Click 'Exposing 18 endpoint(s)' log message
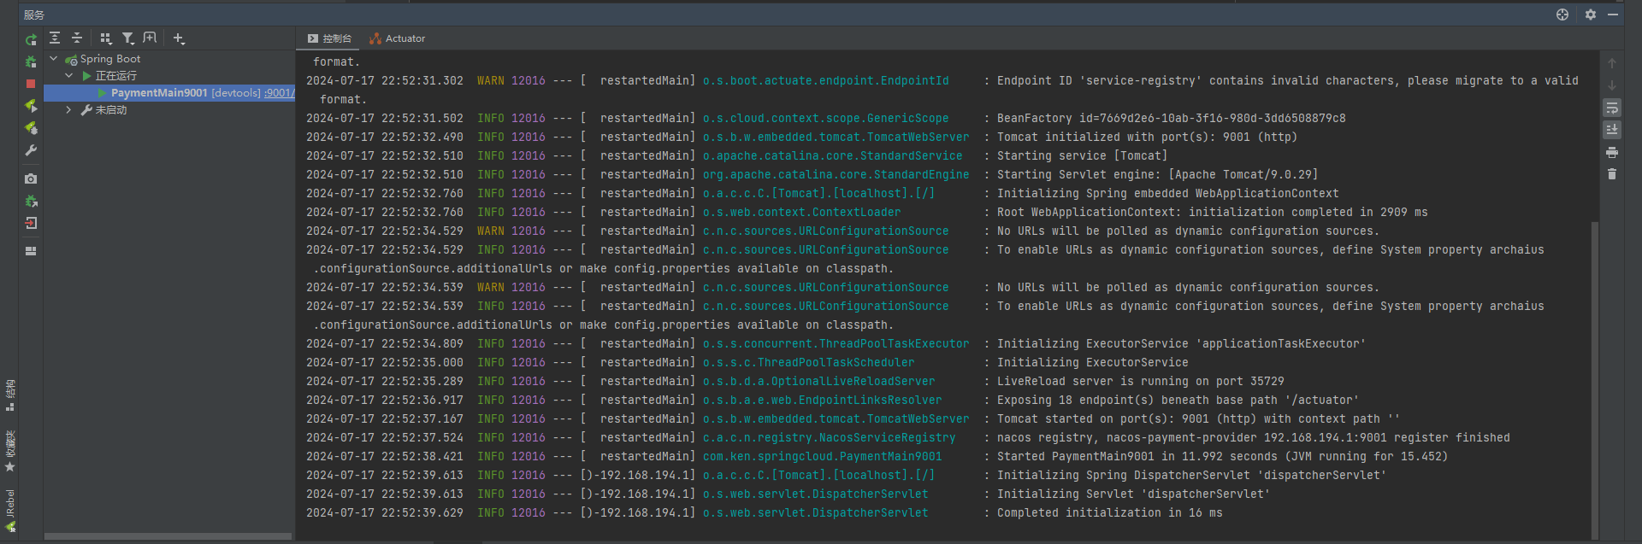This screenshot has width=1642, height=544. [x=1178, y=400]
